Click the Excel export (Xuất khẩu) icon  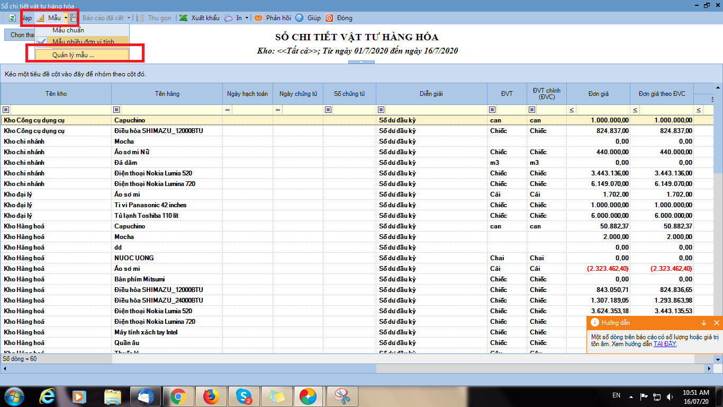point(183,18)
